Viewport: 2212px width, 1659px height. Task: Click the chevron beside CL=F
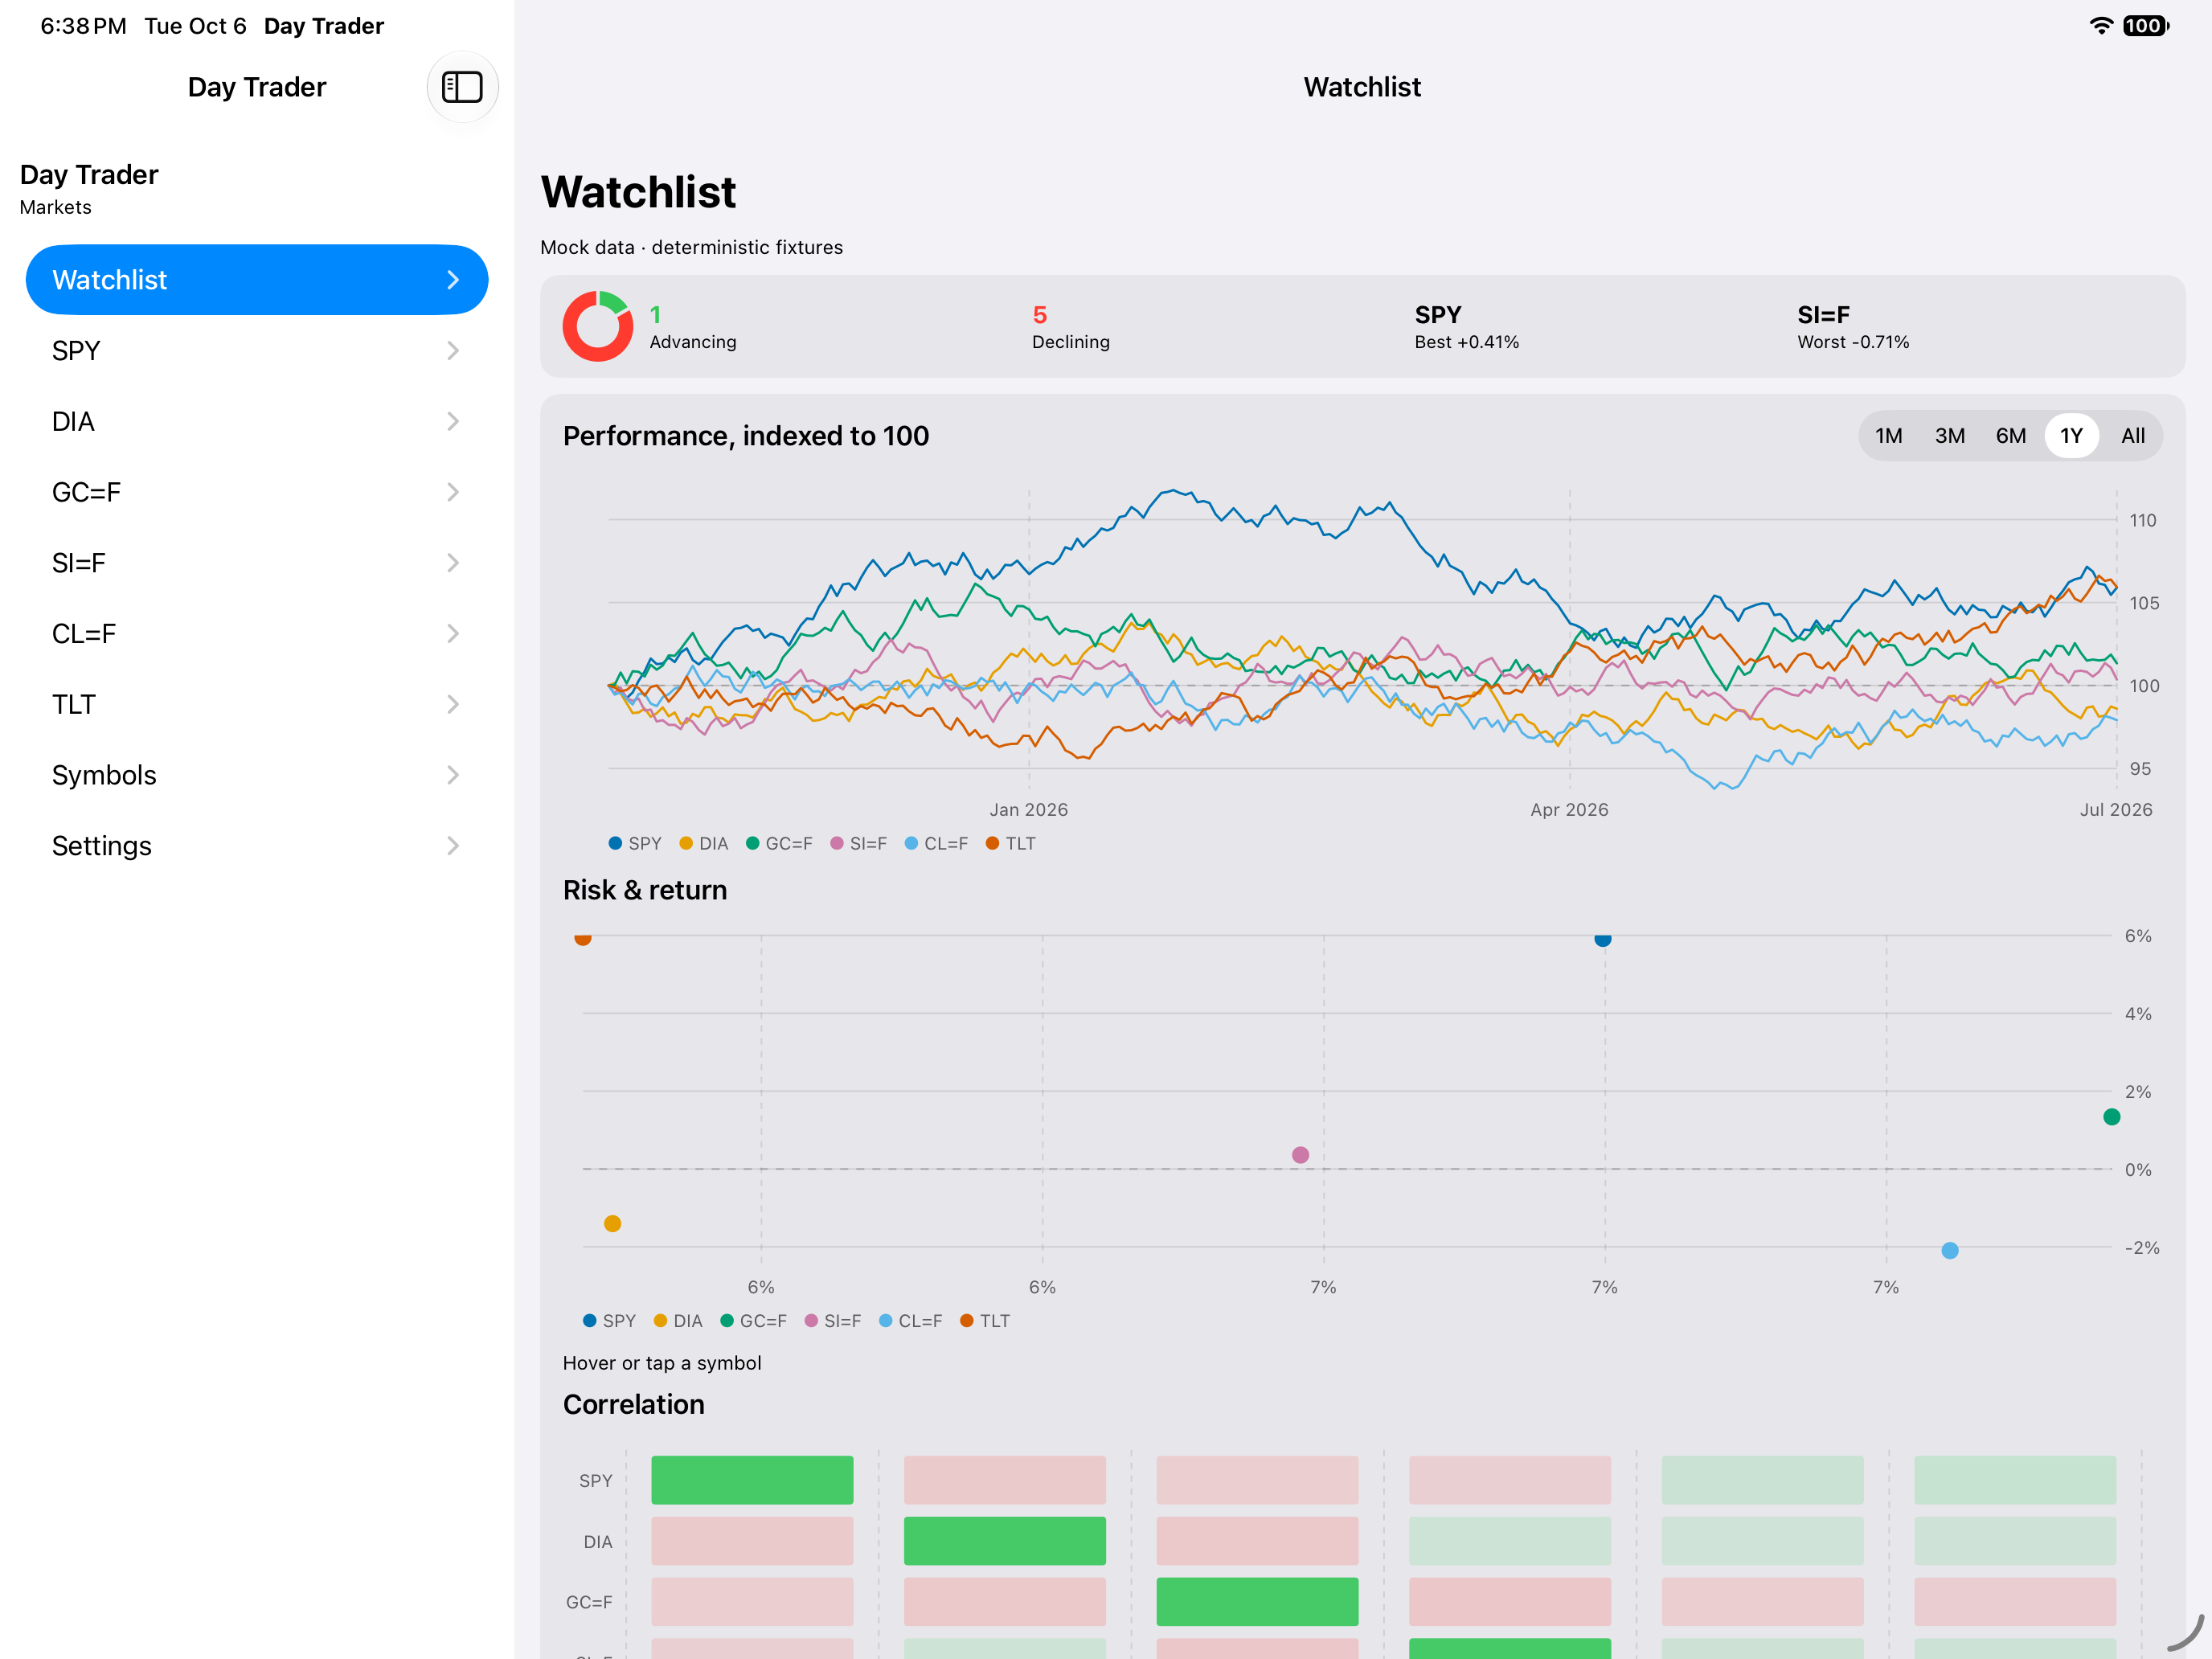(453, 634)
